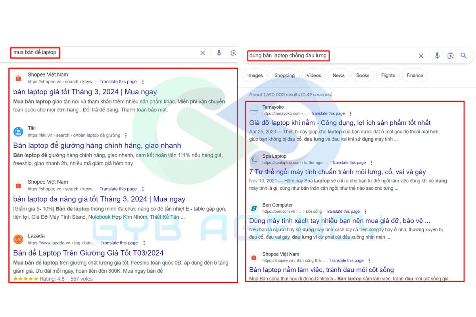
Task: Click the Tiki site favicon
Action: click(18, 132)
